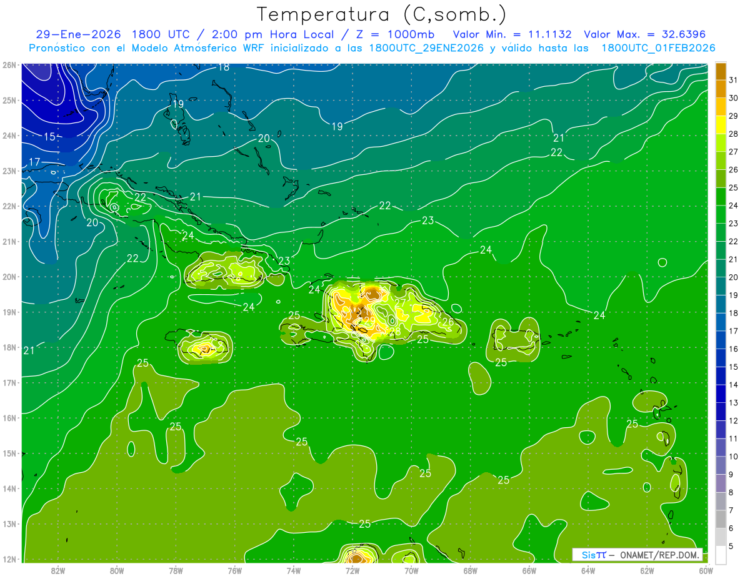Click the "82W" longitude axis label
Screen dimensions: 750x579
[x=57, y=570]
